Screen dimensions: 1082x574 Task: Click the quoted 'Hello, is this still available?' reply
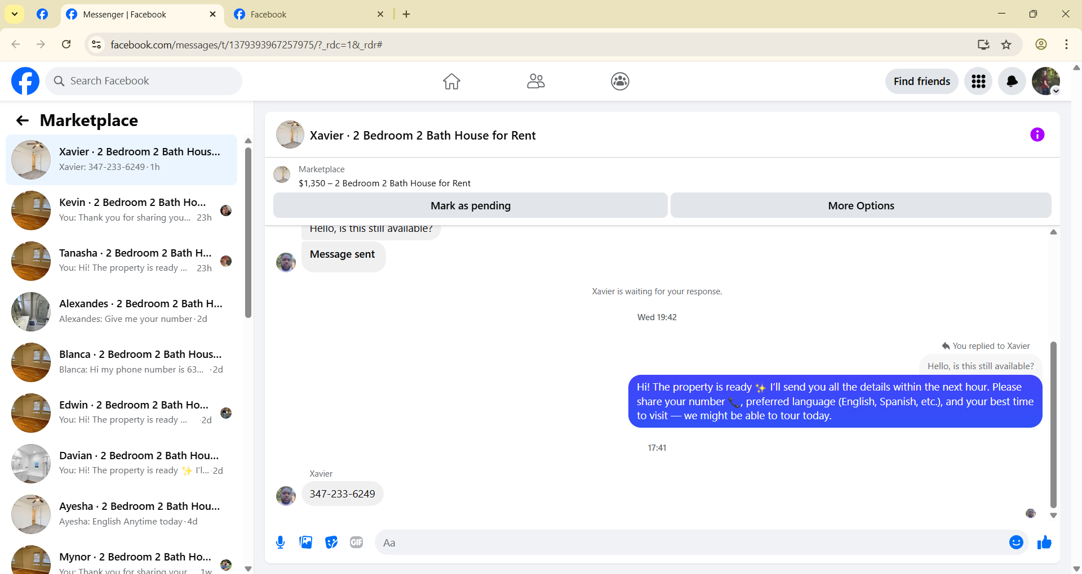click(981, 366)
